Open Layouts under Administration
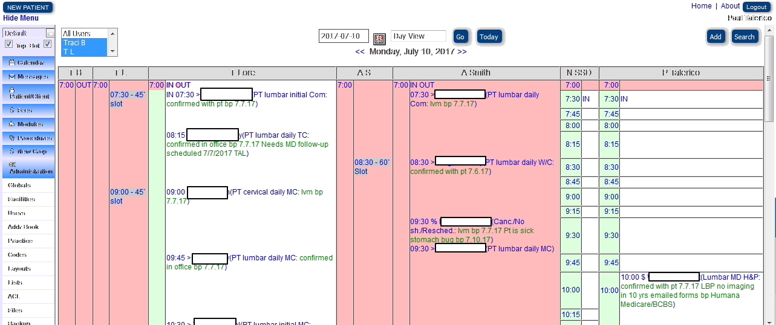The width and height of the screenshot is (776, 325). point(19,269)
